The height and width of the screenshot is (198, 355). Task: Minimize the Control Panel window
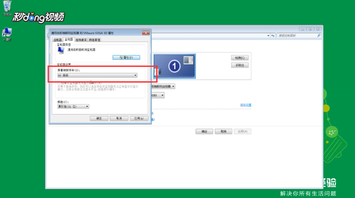(302, 29)
